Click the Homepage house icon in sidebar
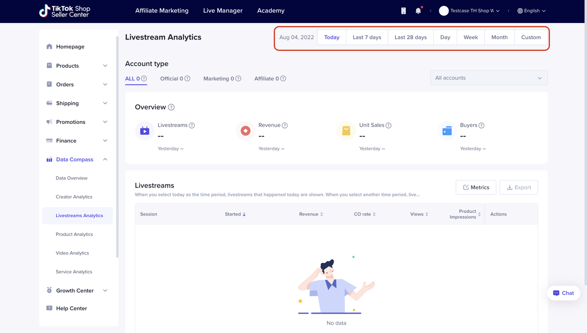The height and width of the screenshot is (333, 587). (50, 47)
